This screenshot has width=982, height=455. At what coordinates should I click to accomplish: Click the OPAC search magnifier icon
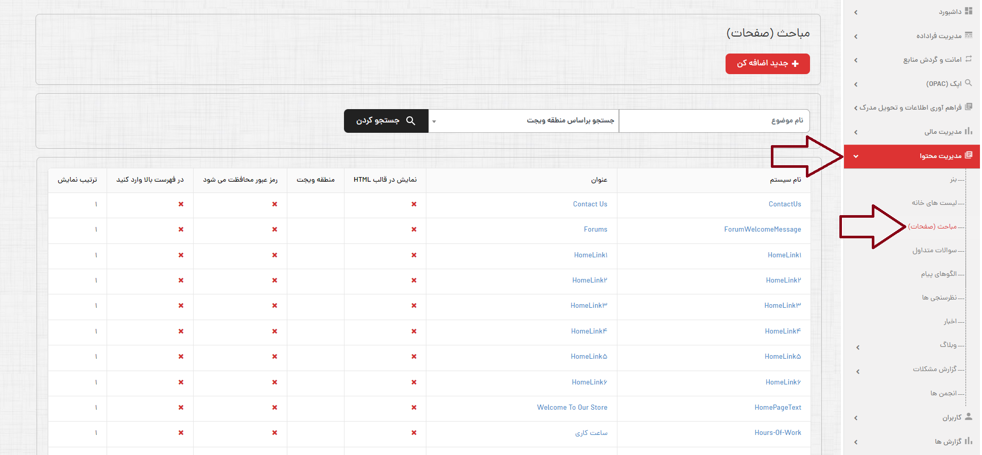click(969, 83)
